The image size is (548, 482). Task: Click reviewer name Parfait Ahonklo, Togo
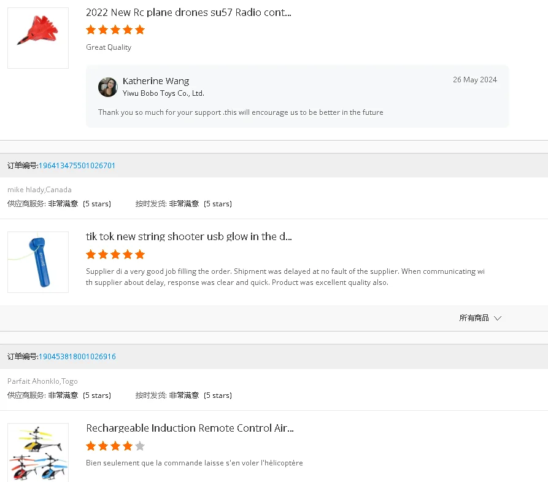tap(42, 381)
